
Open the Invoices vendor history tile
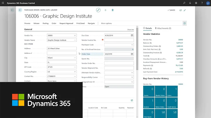(149, 103)
